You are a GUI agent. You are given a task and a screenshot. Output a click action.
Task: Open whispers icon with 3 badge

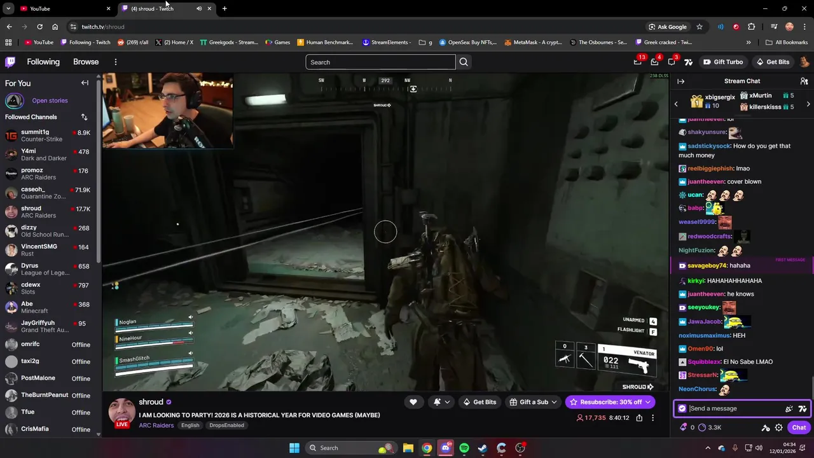(x=672, y=62)
